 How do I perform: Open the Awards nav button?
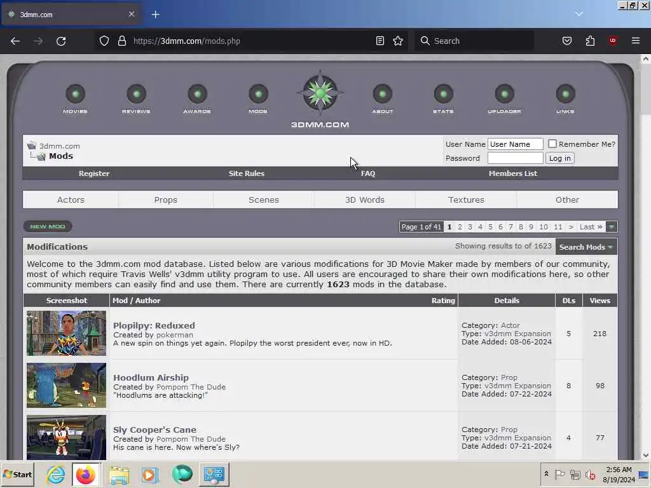pyautogui.click(x=197, y=98)
